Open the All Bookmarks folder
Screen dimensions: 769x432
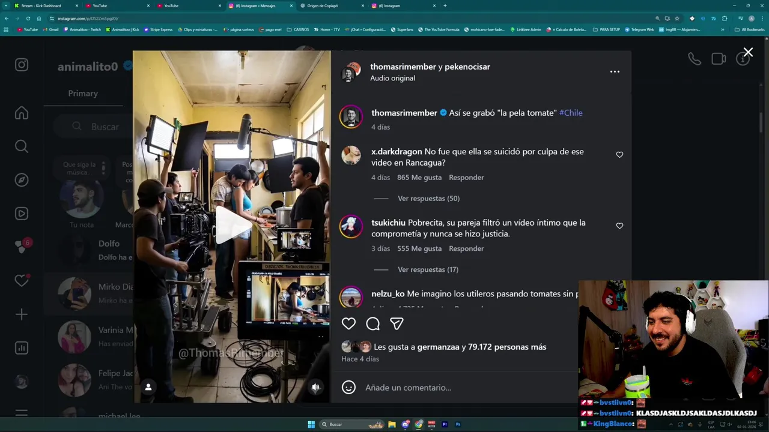(749, 29)
